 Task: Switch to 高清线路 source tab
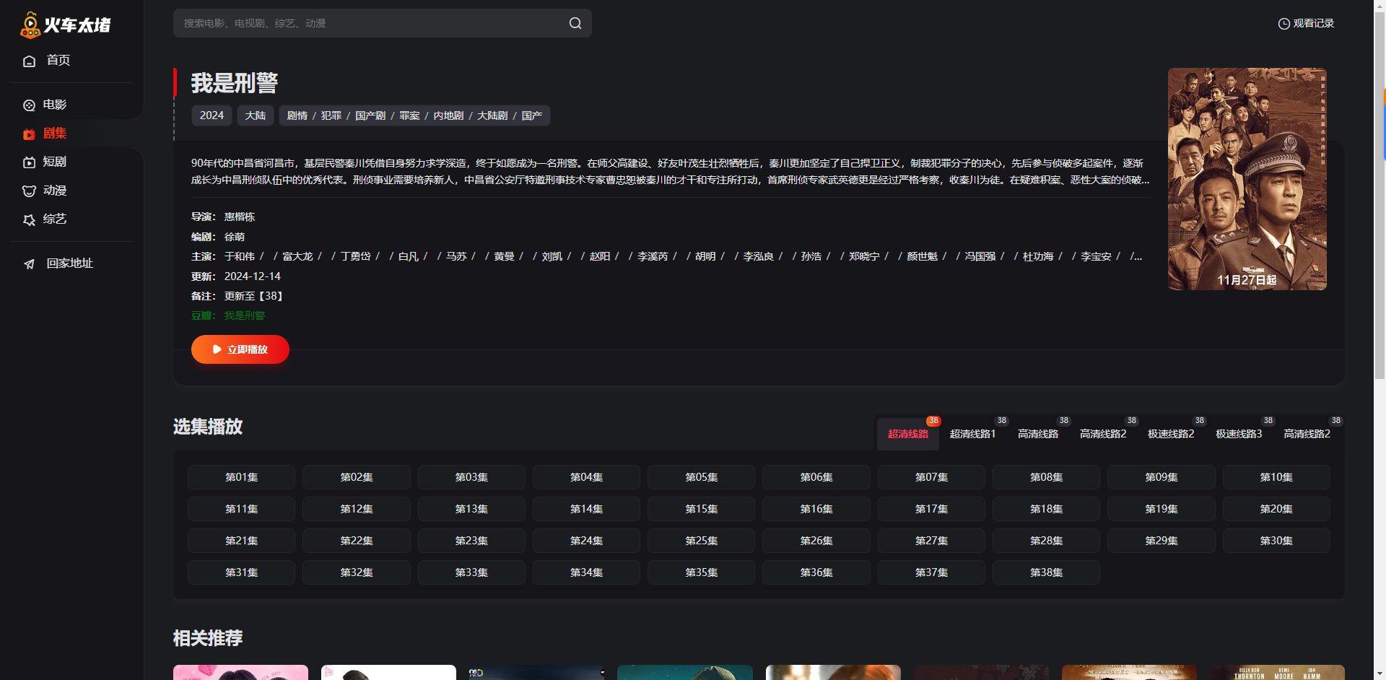(x=1037, y=434)
